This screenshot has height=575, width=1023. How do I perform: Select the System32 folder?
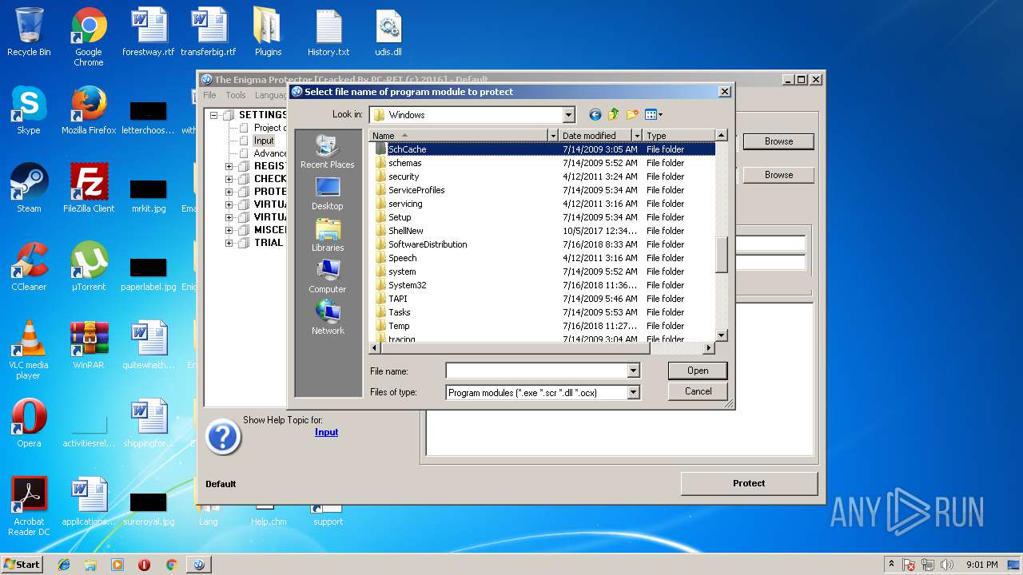407,285
